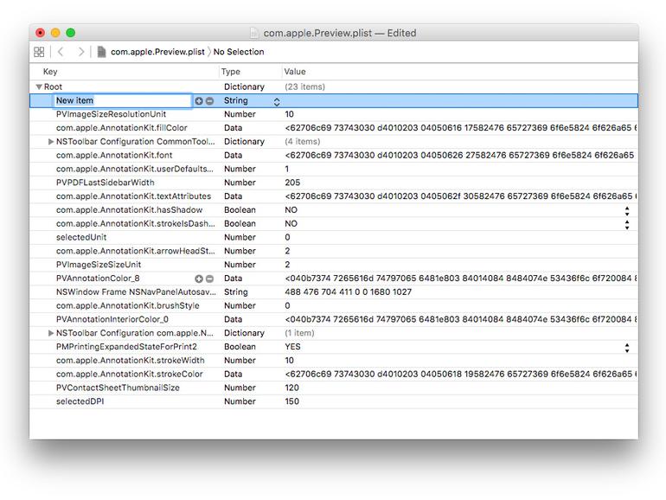This screenshot has height=500, width=666.
Task: Click the value 150
Action: (291, 401)
